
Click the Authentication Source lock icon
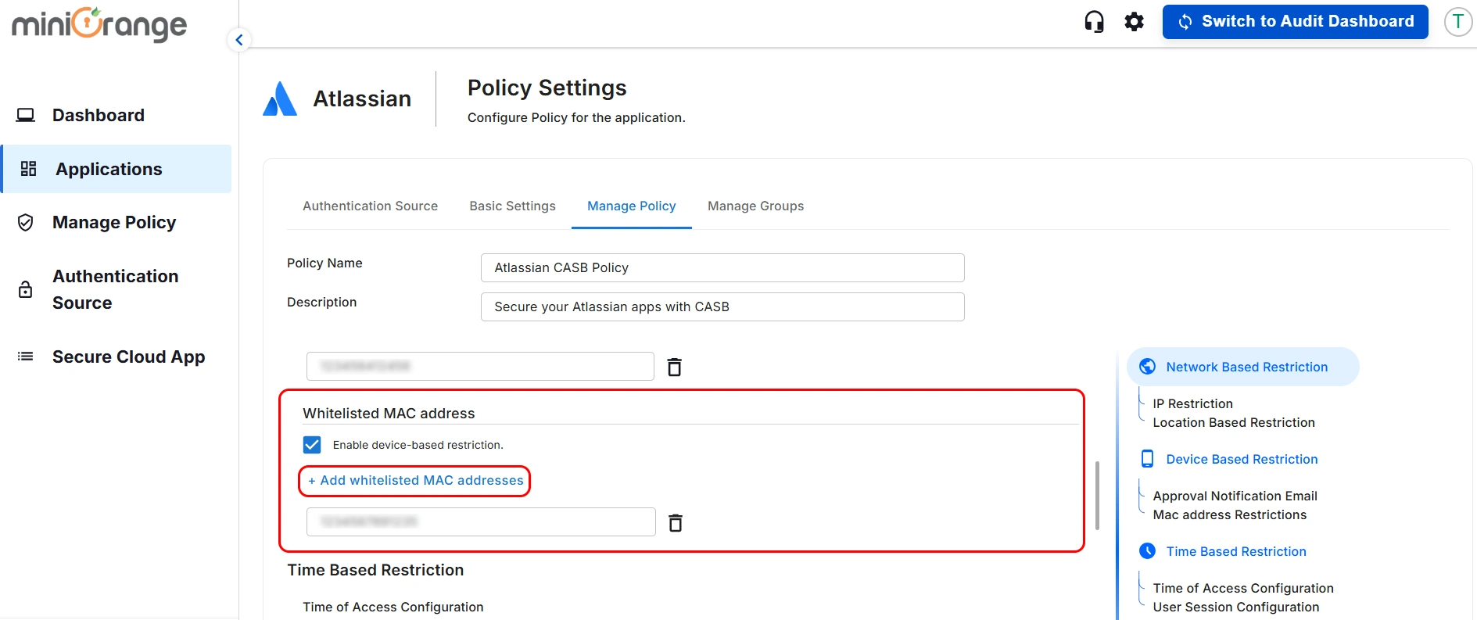(26, 289)
